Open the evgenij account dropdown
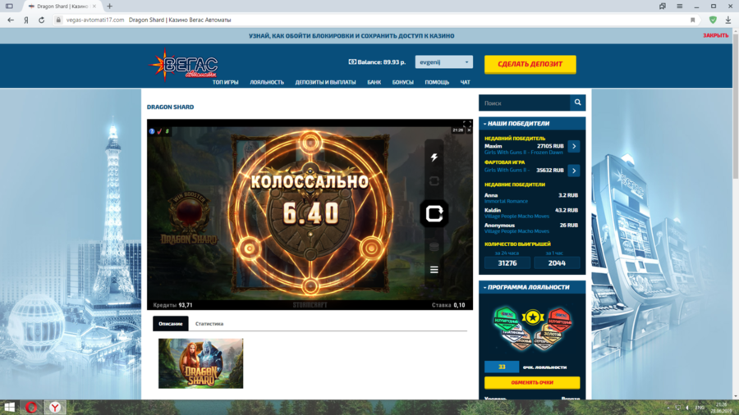This screenshot has height=415, width=739. click(x=443, y=62)
